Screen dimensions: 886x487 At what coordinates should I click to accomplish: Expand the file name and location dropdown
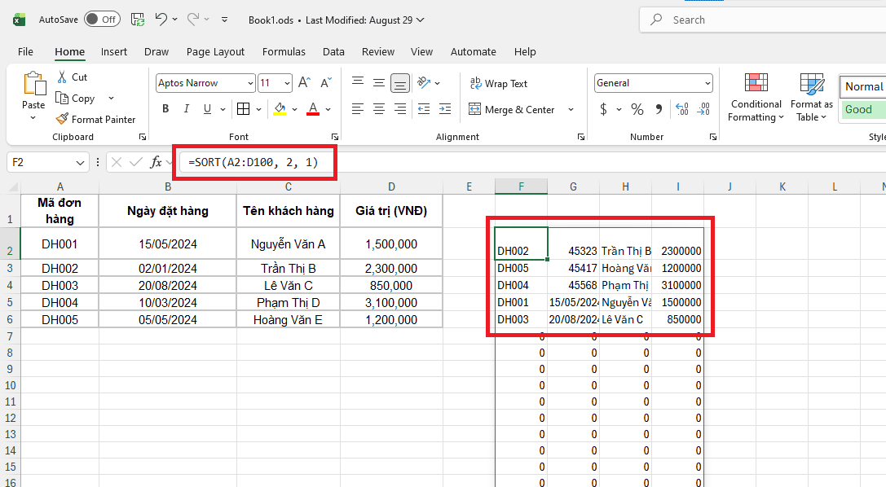(421, 20)
